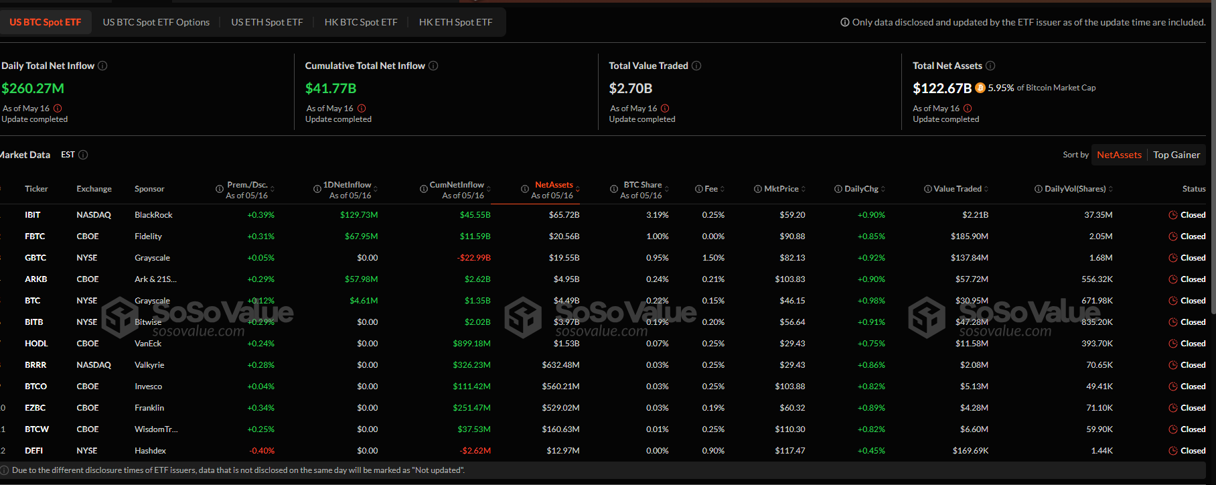This screenshot has width=1216, height=485.
Task: Sort market data by NetAssets button
Action: [x=1119, y=155]
